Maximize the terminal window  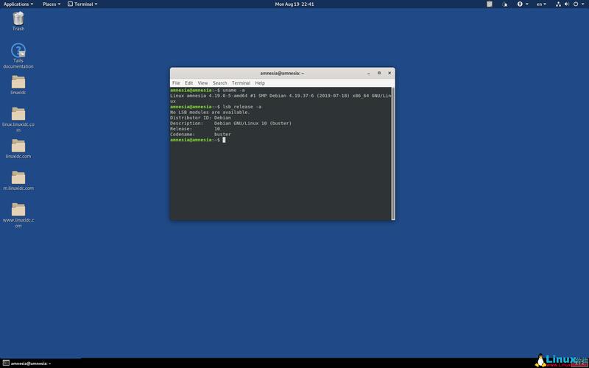379,73
